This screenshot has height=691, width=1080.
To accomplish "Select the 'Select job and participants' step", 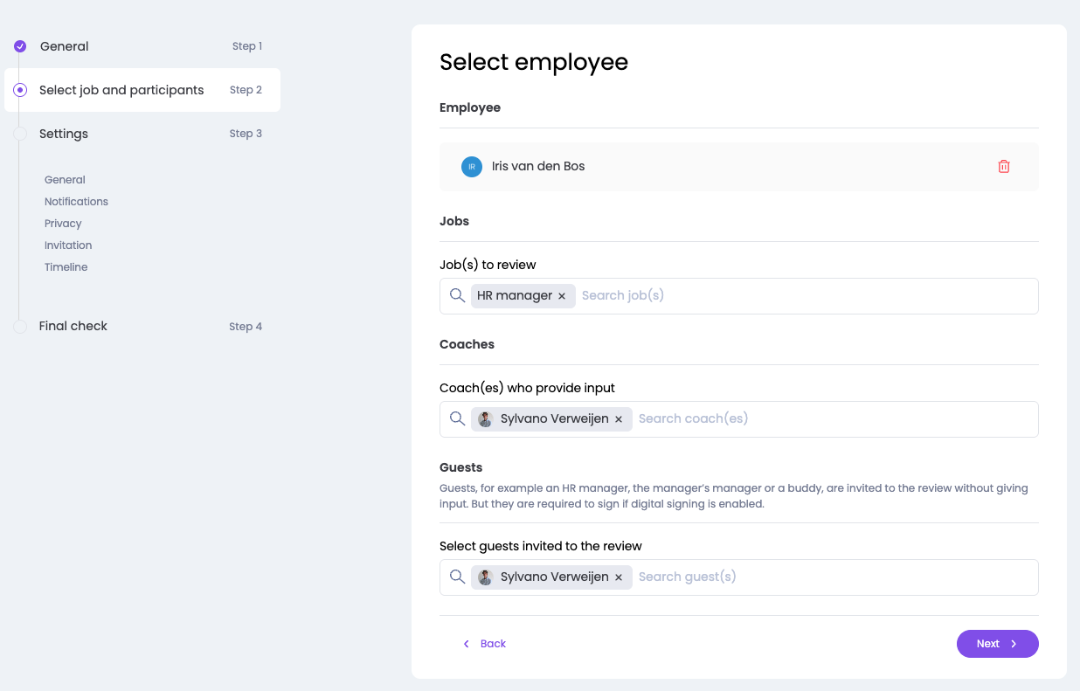I will 121,90.
